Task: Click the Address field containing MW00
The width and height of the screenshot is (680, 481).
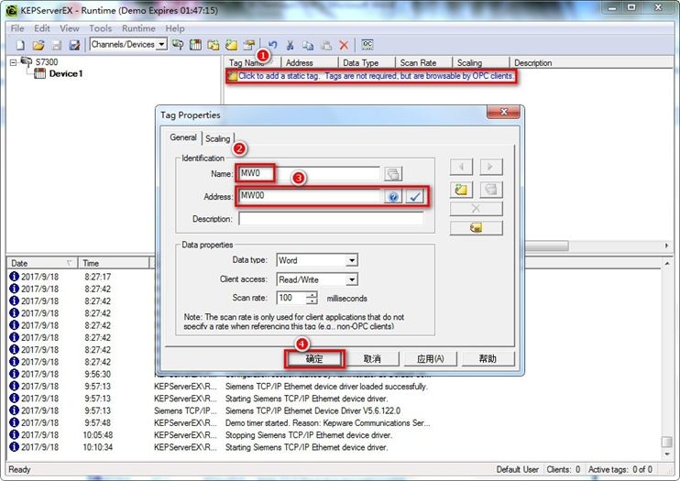Action: pos(309,196)
